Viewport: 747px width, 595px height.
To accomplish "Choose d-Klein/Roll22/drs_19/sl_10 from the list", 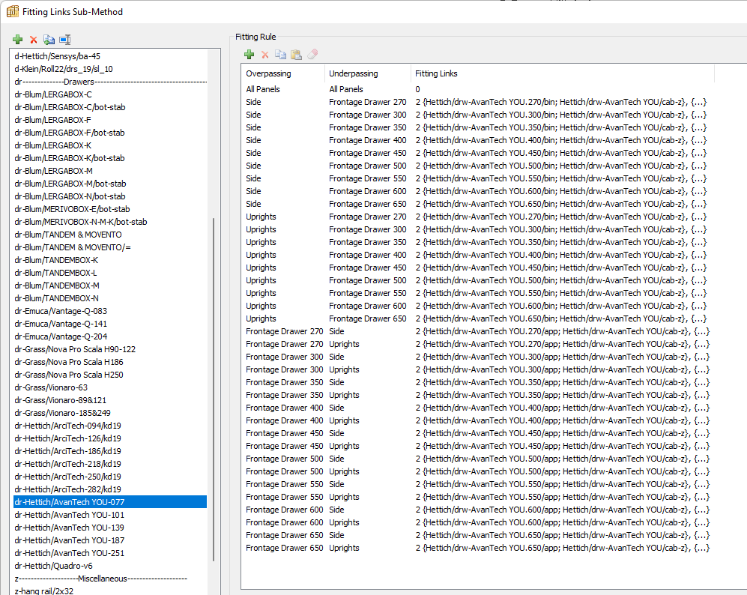I will (110, 69).
